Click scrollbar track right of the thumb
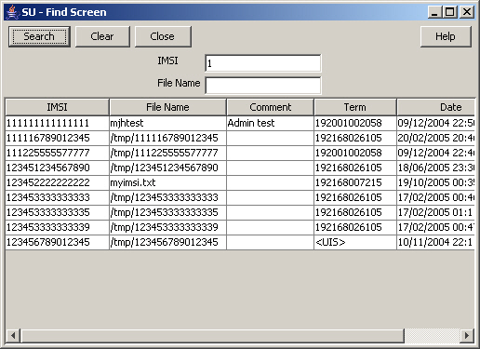The image size is (480, 349). click(x=433, y=335)
